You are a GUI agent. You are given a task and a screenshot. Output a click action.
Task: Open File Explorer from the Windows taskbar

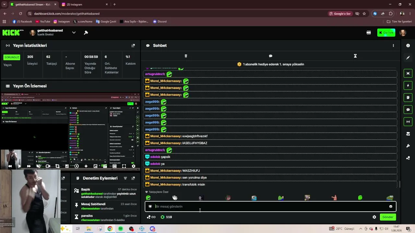click(x=89, y=229)
